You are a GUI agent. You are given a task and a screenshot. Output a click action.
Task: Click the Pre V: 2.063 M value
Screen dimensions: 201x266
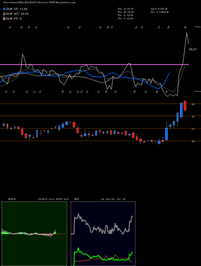click(x=159, y=12)
